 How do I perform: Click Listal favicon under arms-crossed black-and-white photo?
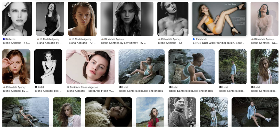(x=36, y=87)
